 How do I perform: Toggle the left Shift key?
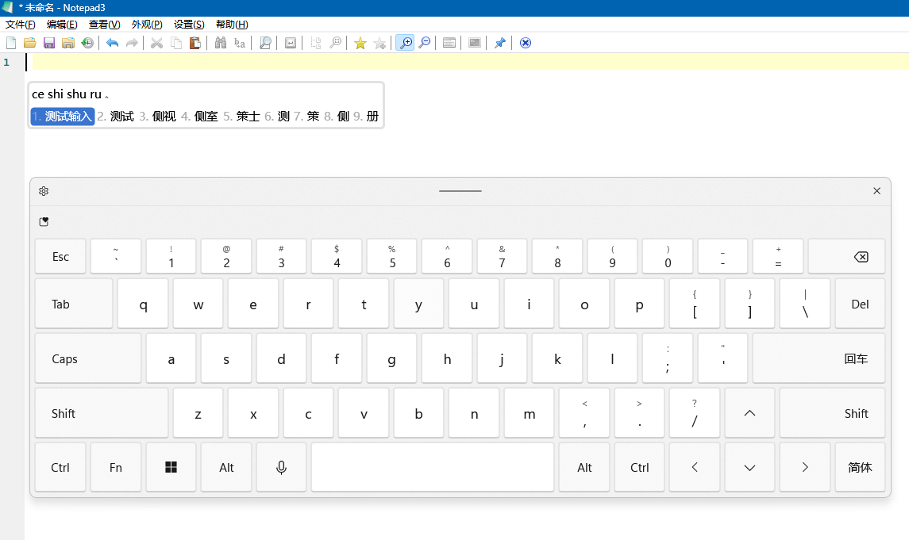102,413
